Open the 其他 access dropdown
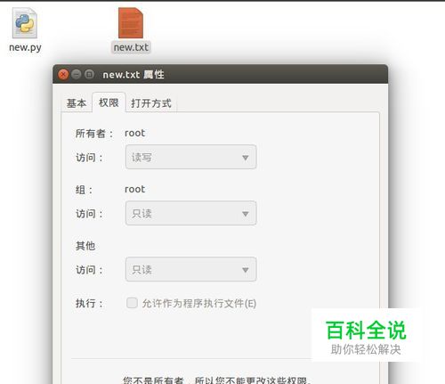The height and width of the screenshot is (384, 445). (190, 269)
